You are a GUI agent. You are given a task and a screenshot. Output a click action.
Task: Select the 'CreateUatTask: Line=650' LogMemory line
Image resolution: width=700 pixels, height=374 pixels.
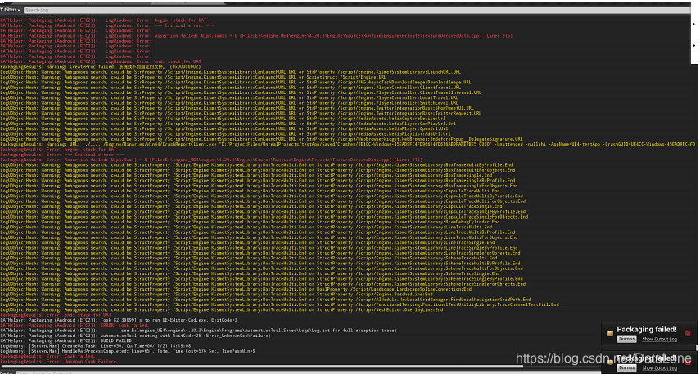(x=96, y=346)
